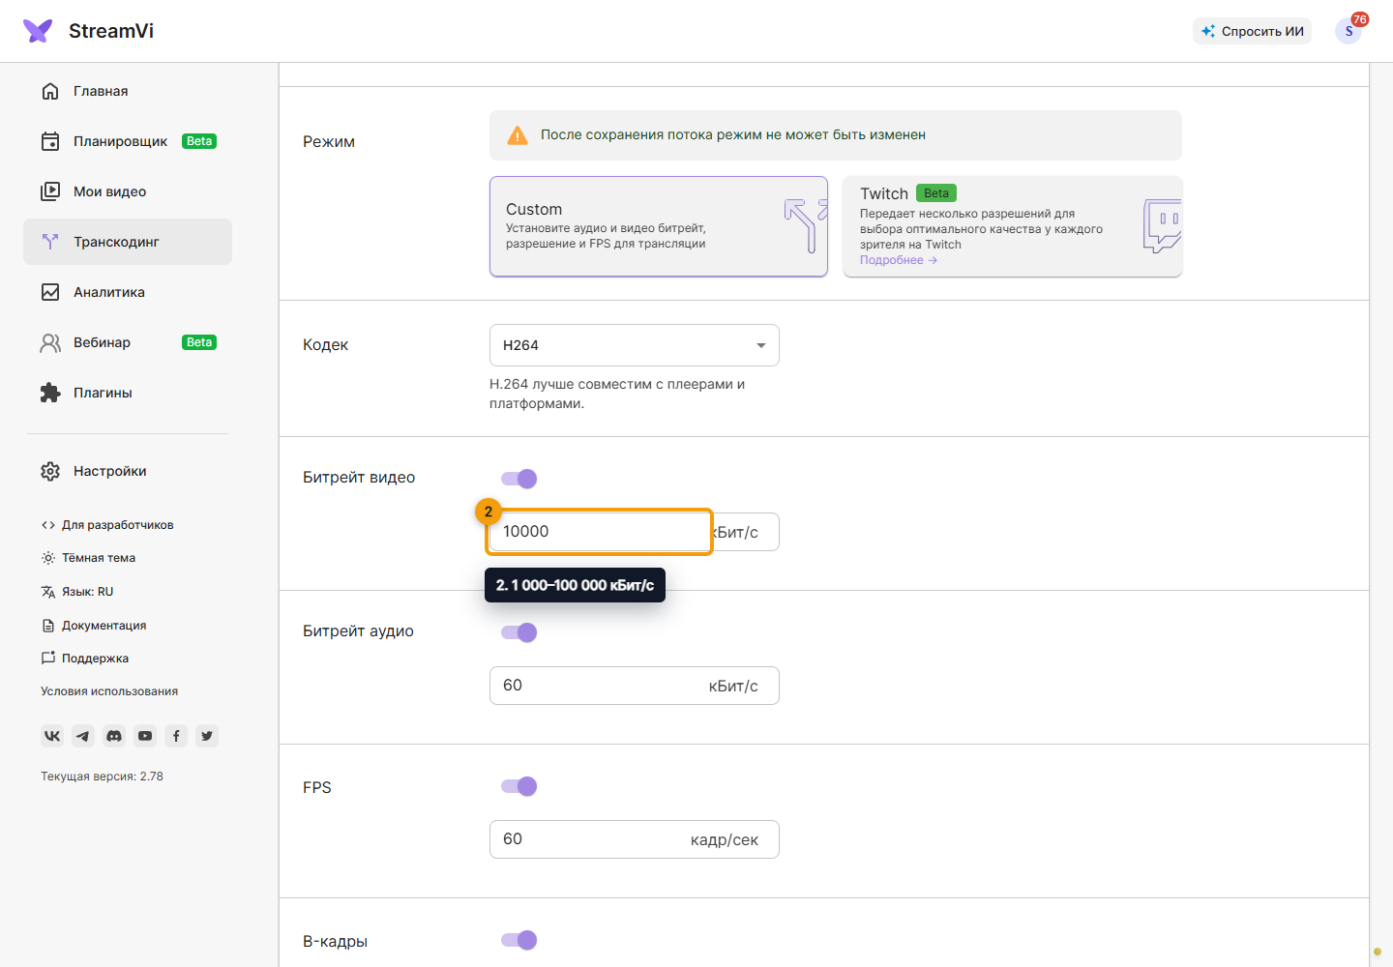Open the Facebook social icon

click(x=176, y=736)
